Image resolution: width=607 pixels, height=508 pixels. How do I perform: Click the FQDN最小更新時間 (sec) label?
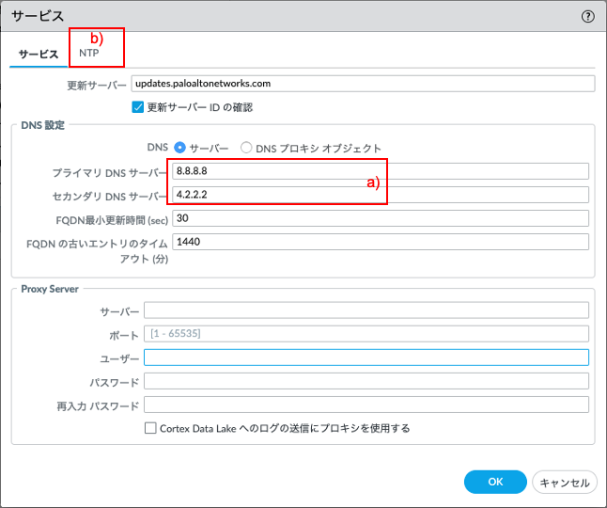tap(112, 220)
